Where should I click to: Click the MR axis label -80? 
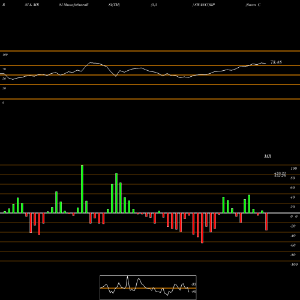293,255
